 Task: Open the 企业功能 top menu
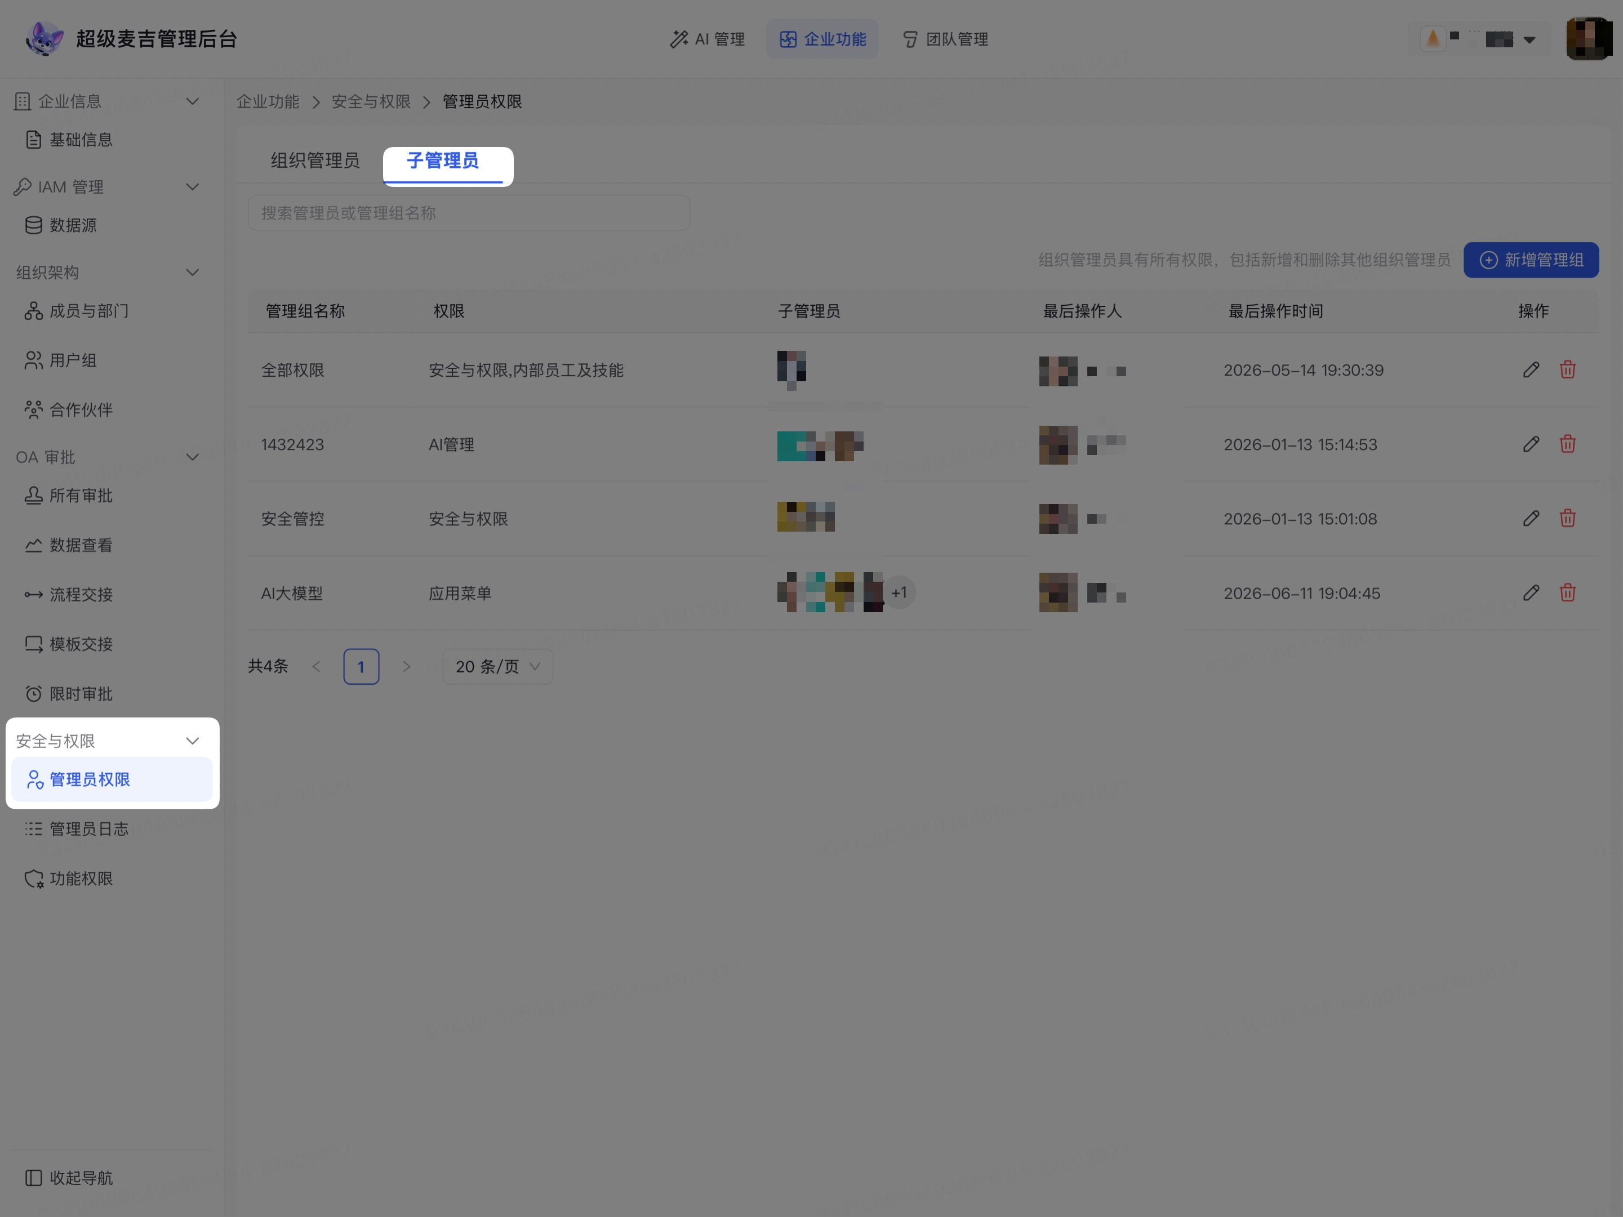[x=822, y=39]
